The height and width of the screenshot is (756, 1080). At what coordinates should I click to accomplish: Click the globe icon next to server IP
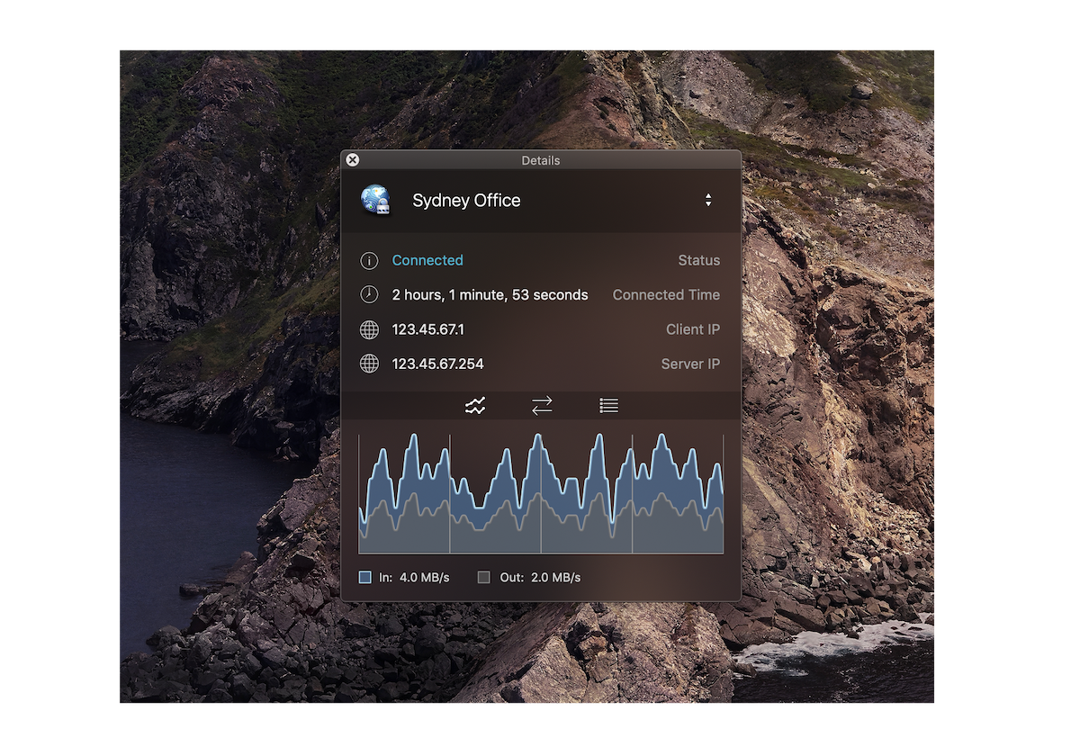[x=369, y=364]
